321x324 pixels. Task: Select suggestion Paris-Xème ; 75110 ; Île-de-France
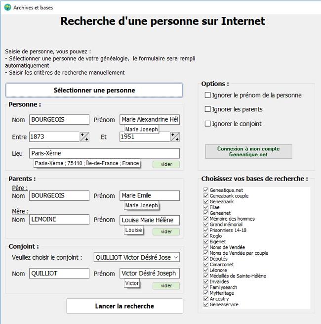(x=86, y=163)
